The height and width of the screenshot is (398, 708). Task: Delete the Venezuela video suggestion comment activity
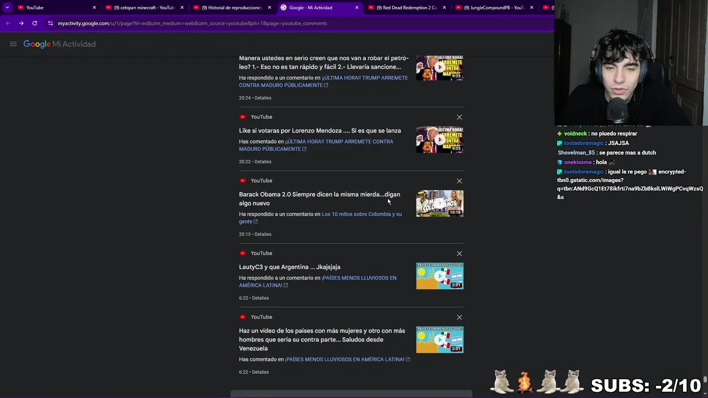[459, 317]
